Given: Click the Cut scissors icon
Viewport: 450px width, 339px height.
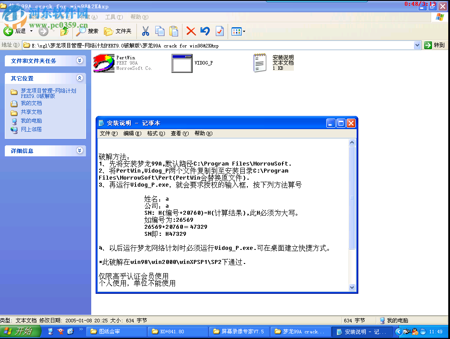Looking at the screenshot, I should point(146,31).
